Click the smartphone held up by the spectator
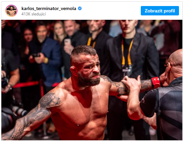This screenshot has height=141, width=183. (67, 42)
